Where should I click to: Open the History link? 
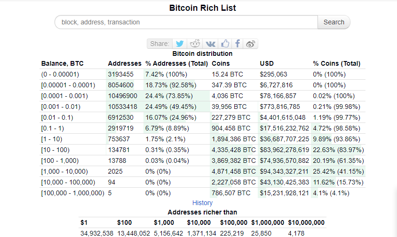coord(202,203)
